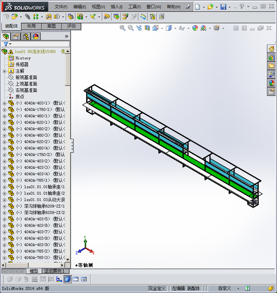Expand the 4040A-1760<1> component node
The height and width of the screenshot is (293, 277).
click(5, 110)
